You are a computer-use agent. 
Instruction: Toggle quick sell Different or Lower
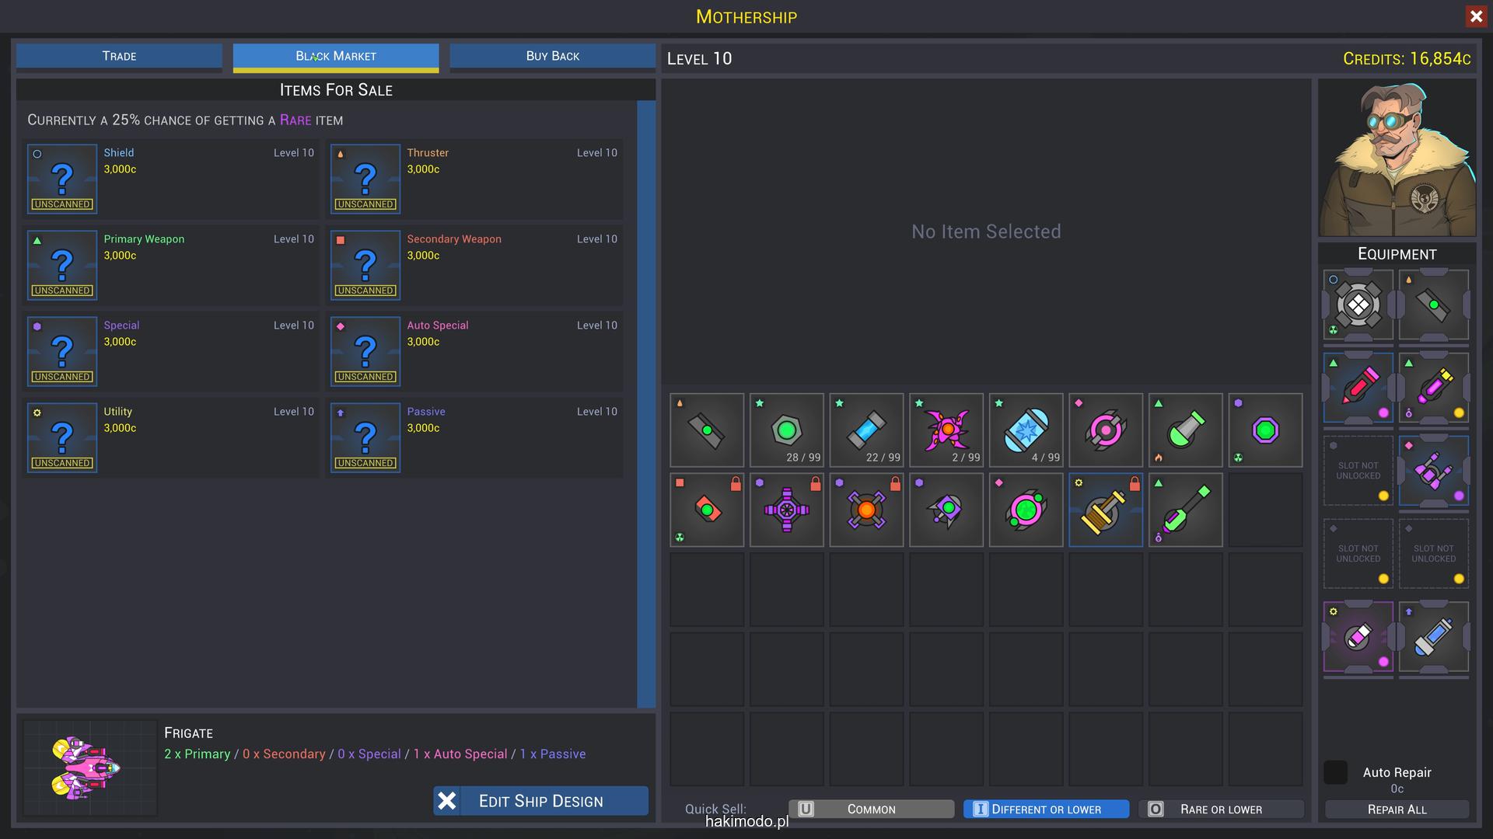1046,809
